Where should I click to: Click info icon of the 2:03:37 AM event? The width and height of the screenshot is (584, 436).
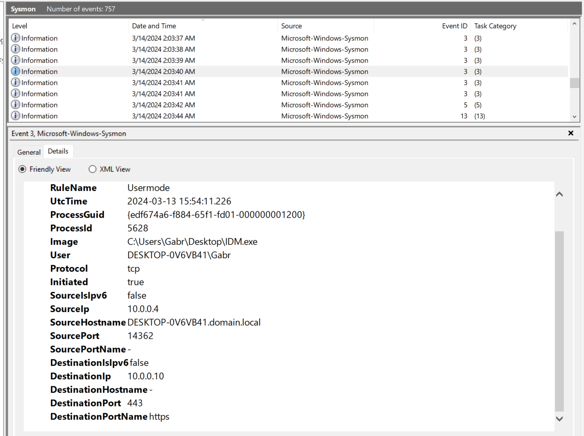pyautogui.click(x=16, y=38)
